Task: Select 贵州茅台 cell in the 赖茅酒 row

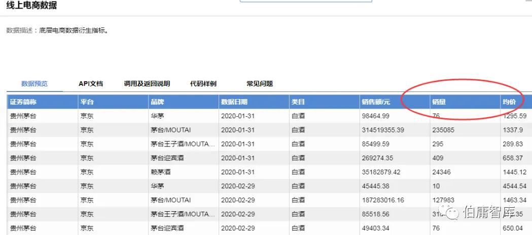Action: coord(23,172)
